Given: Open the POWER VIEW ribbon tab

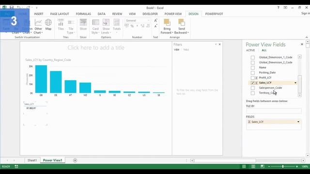Looking at the screenshot, I should coord(173,14).
